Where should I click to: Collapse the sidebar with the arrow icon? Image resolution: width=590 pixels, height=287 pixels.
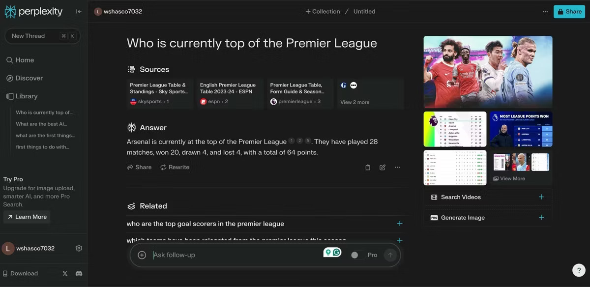79,11
